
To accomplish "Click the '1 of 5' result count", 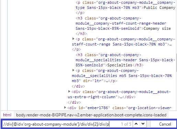I will point(126,124).
